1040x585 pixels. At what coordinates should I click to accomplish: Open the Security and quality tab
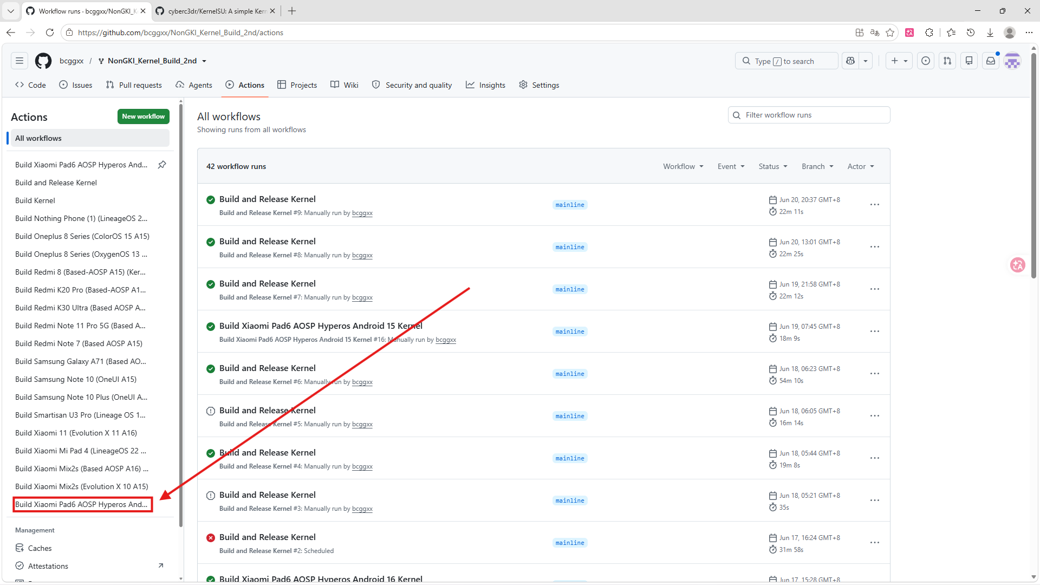coord(412,85)
